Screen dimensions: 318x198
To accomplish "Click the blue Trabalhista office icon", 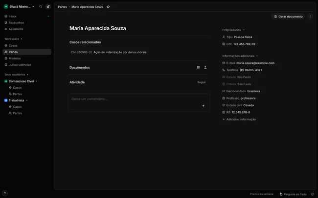I will (x=6, y=100).
